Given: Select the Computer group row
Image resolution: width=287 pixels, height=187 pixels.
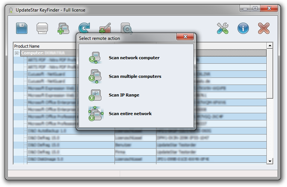Looking at the screenshot, I should click(x=143, y=53).
